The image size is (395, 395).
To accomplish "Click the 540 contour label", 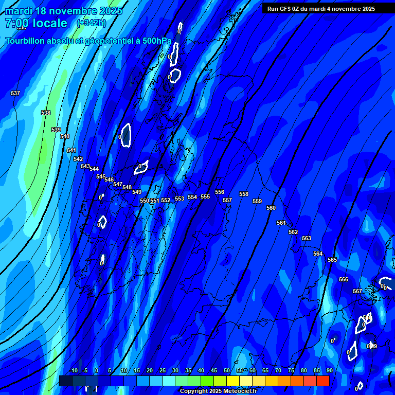I will coord(65,136).
